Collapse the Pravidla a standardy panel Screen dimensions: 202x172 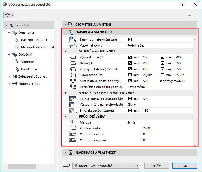tap(65, 32)
